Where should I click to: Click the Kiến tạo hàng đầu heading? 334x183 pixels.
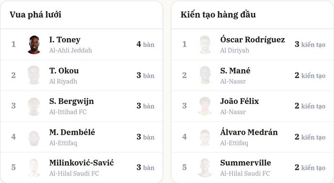(218, 14)
